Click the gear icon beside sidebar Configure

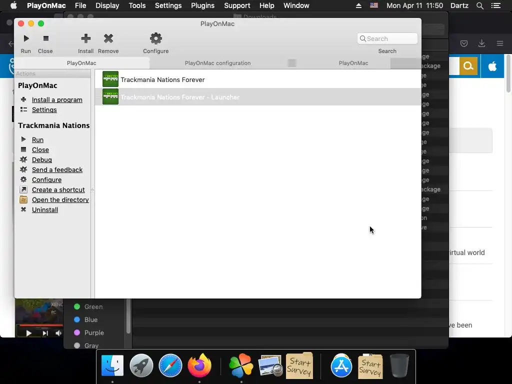pos(23,179)
